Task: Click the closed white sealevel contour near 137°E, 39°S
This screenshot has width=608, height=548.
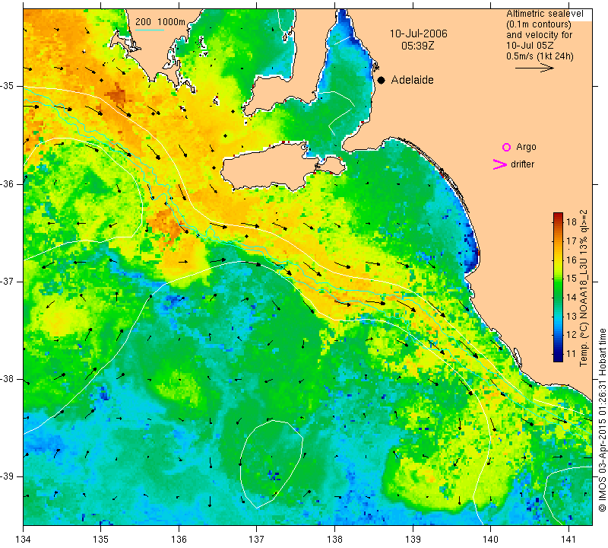Action: point(271,464)
